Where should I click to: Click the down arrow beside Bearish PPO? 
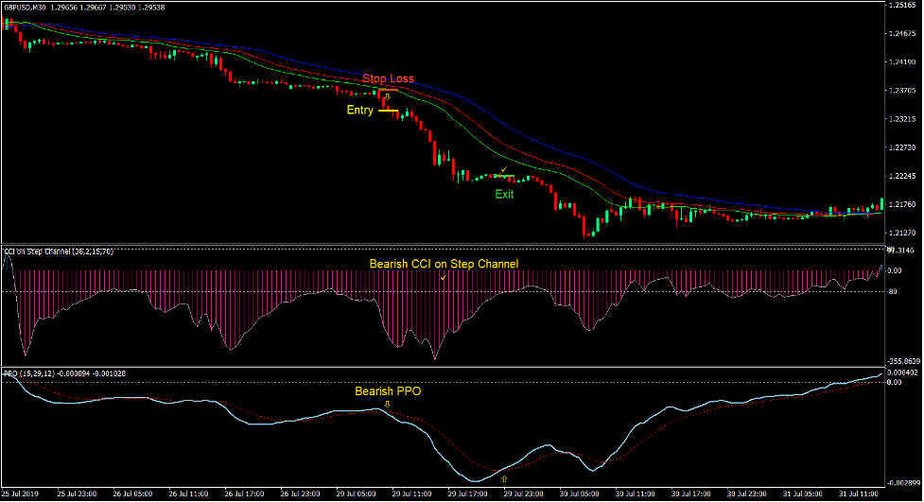[387, 404]
